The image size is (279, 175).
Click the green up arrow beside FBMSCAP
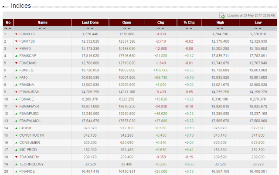point(16,56)
